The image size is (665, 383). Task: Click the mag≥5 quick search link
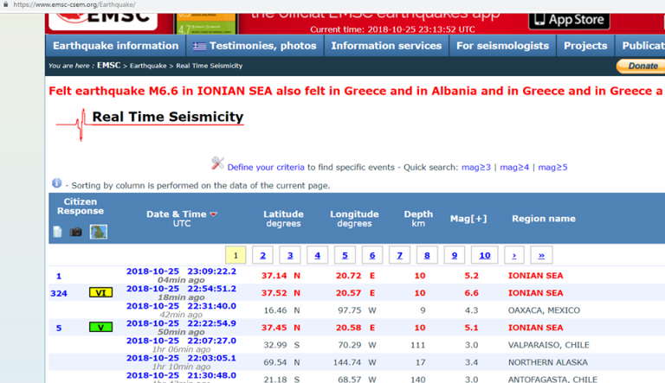[x=552, y=167]
